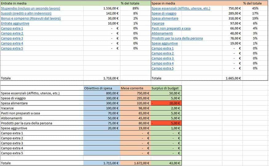This screenshot has width=269, height=166.
Task: Follow the Entrate aggiuntive link
Action: (x=15, y=23)
